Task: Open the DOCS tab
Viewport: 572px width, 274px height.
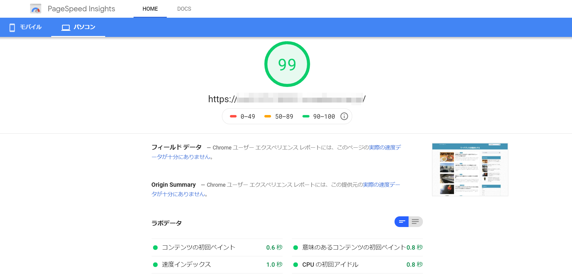Action: click(184, 9)
